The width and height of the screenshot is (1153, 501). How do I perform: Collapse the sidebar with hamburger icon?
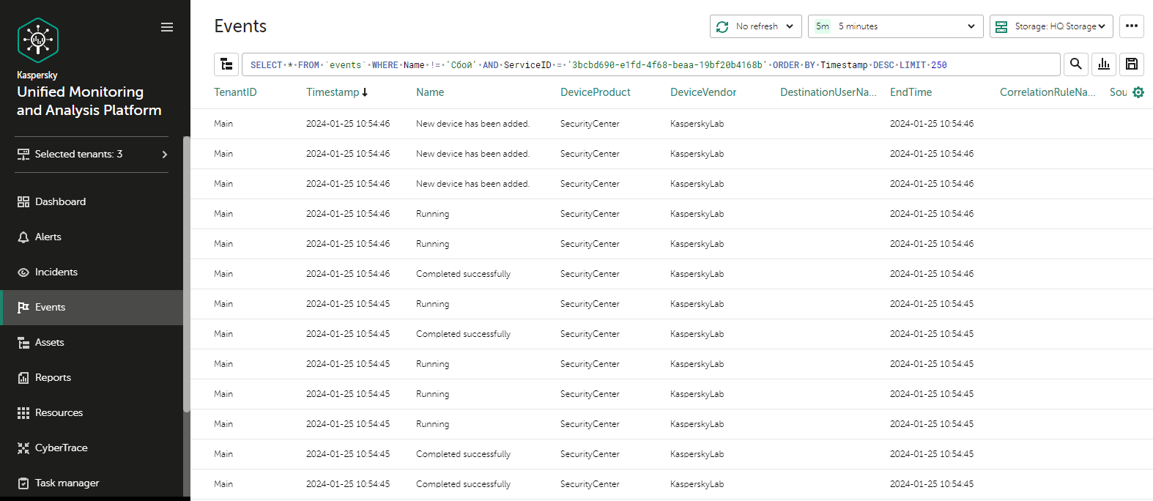[167, 27]
